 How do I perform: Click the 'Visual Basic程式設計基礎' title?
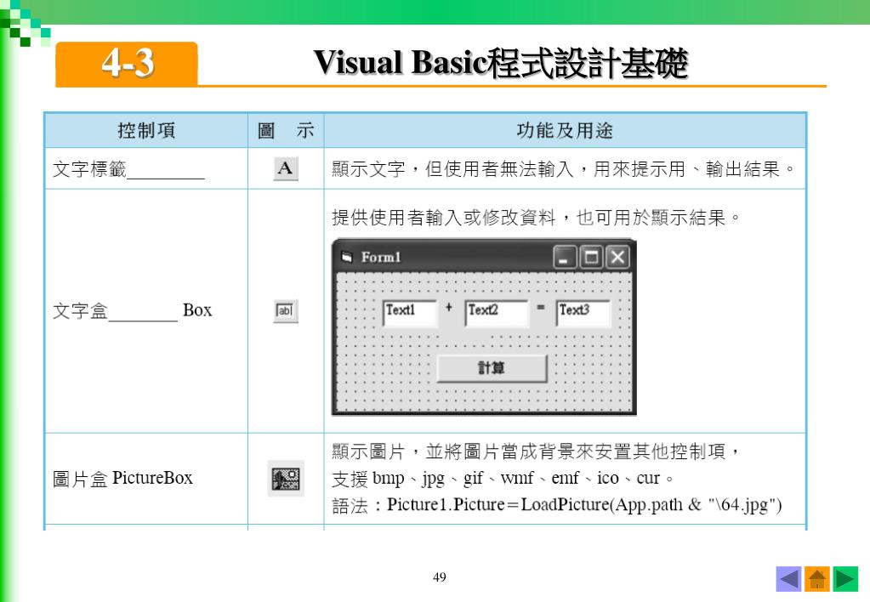[x=500, y=63]
